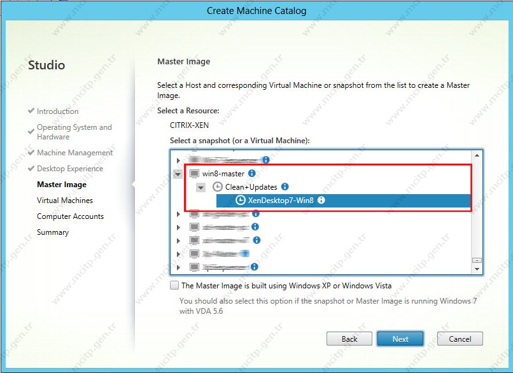Open the Virtual Machines step

tap(65, 201)
